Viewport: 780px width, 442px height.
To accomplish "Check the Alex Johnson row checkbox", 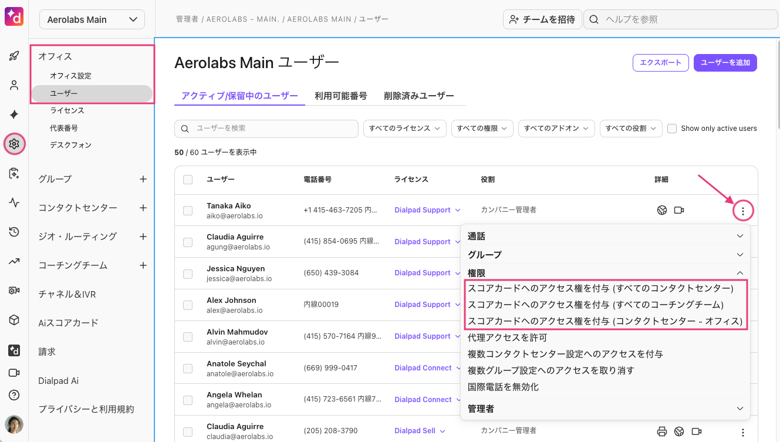I will tap(188, 305).
